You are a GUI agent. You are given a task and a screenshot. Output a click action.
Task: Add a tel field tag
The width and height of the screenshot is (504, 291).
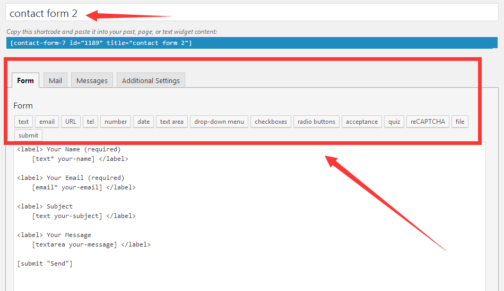(x=90, y=122)
